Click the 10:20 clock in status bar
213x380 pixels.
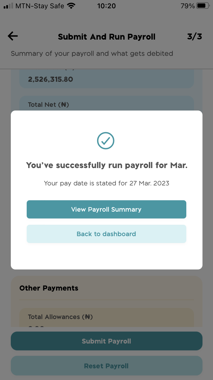(x=106, y=6)
